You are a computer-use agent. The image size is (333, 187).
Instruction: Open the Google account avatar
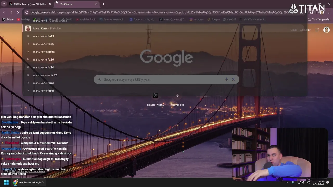(326, 30)
